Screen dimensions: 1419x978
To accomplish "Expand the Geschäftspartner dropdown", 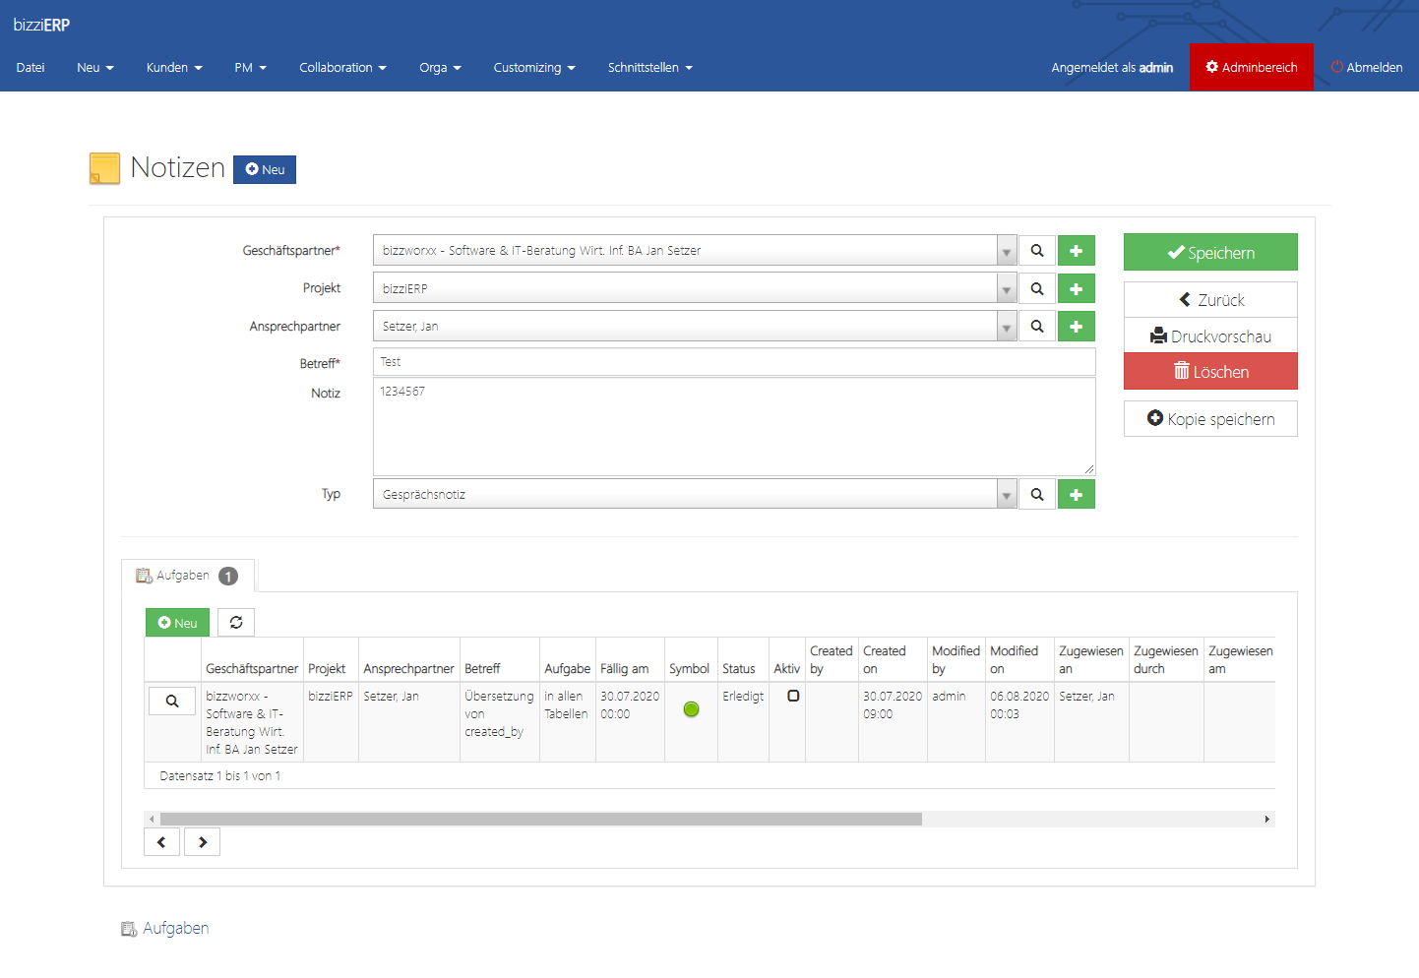I will point(1006,252).
